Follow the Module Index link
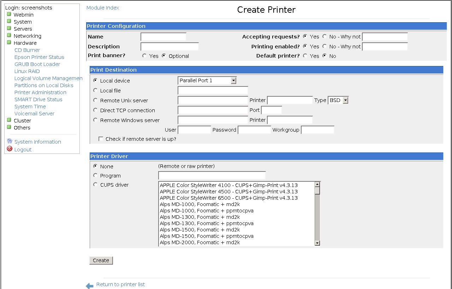Image resolution: width=452 pixels, height=289 pixels. (x=103, y=8)
